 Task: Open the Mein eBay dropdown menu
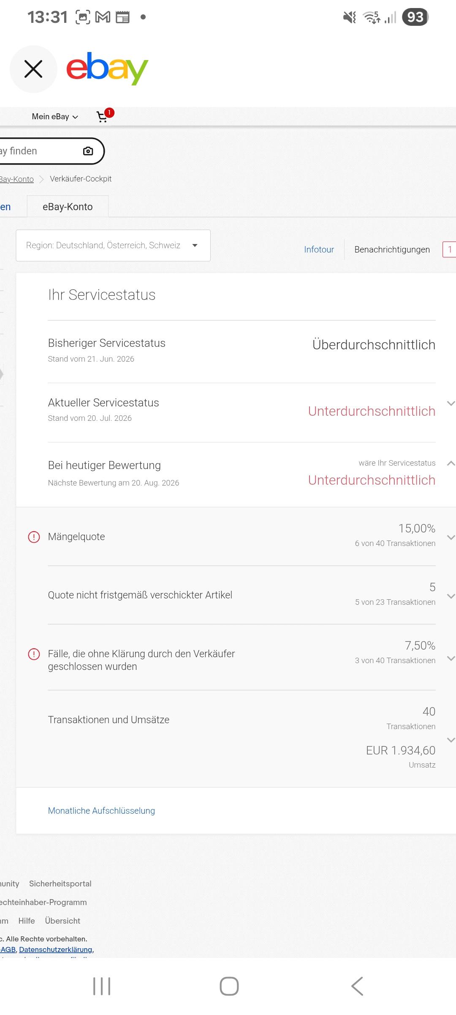pos(55,117)
